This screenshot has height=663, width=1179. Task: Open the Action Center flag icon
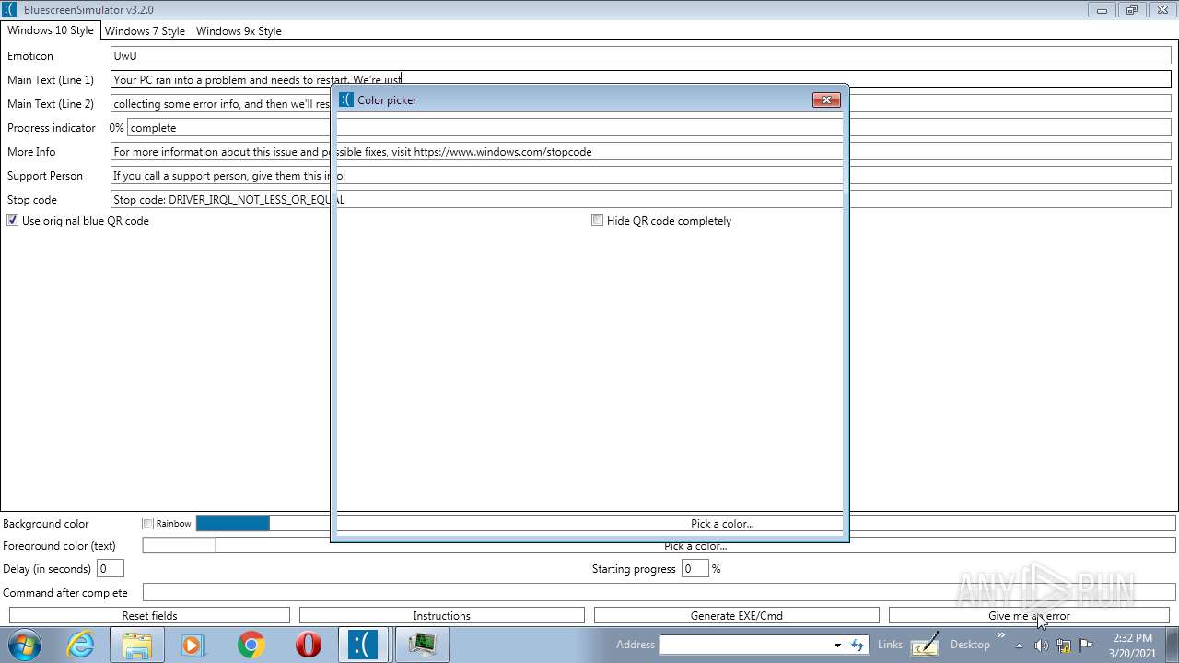point(1086,645)
